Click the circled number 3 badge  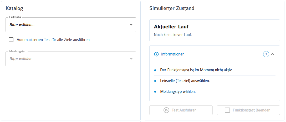266,54
